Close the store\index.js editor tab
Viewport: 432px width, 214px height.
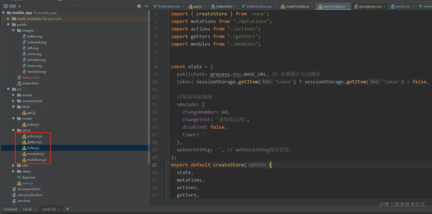[348, 7]
